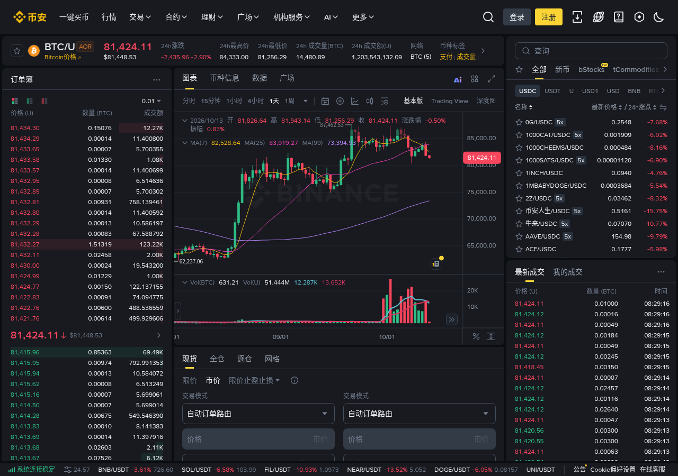Switch chart to 深度图 depth view
The image size is (678, 476).
pos(486,101)
